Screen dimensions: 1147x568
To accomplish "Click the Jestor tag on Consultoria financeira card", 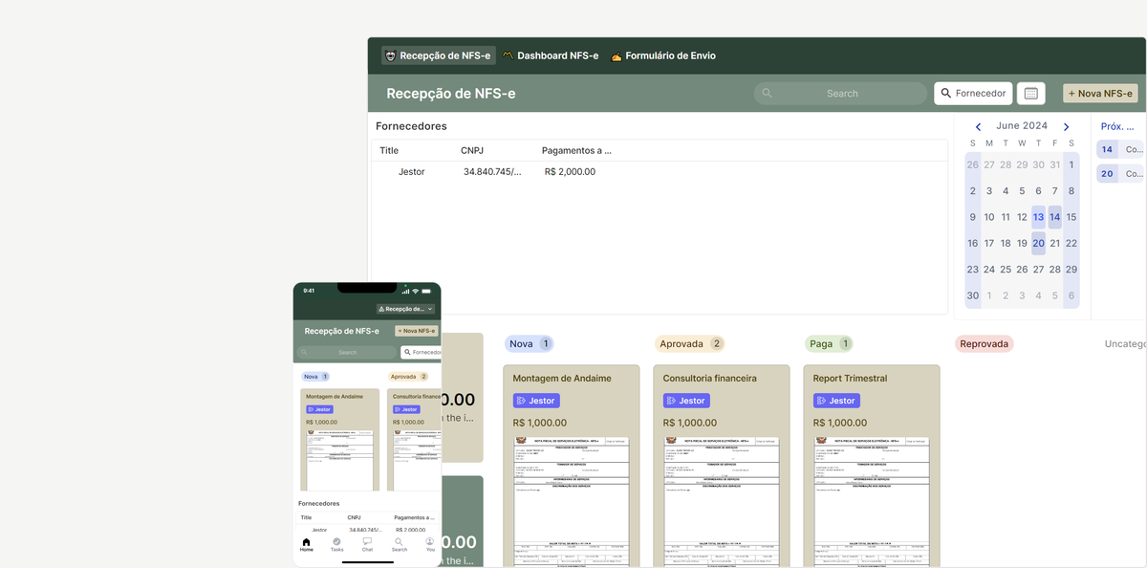I will click(x=685, y=400).
